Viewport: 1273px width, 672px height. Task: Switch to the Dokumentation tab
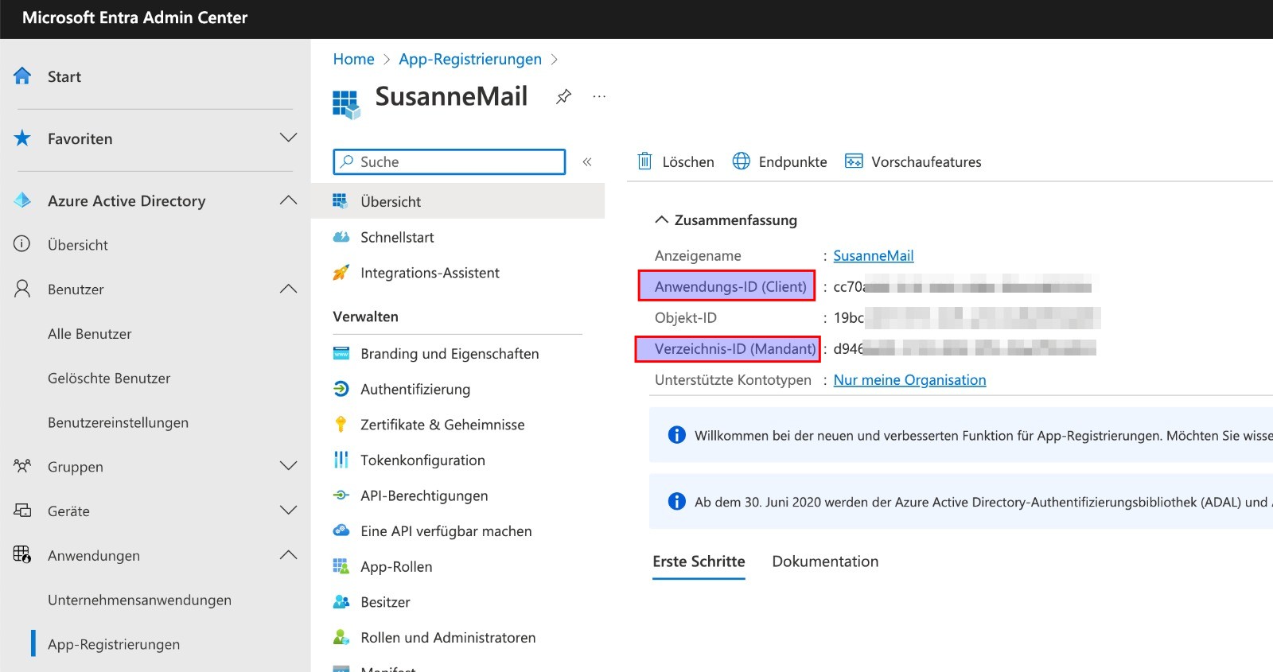coord(825,561)
